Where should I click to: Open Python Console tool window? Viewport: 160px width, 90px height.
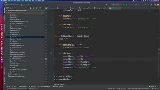[58, 86]
